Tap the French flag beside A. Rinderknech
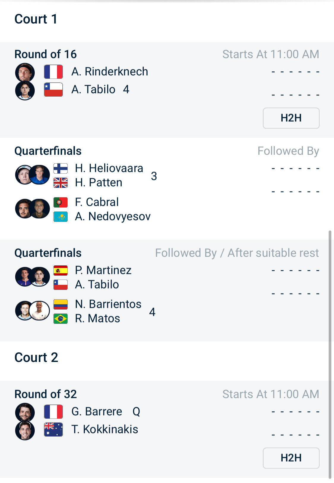Viewport: 334px width, 483px height. click(x=53, y=72)
